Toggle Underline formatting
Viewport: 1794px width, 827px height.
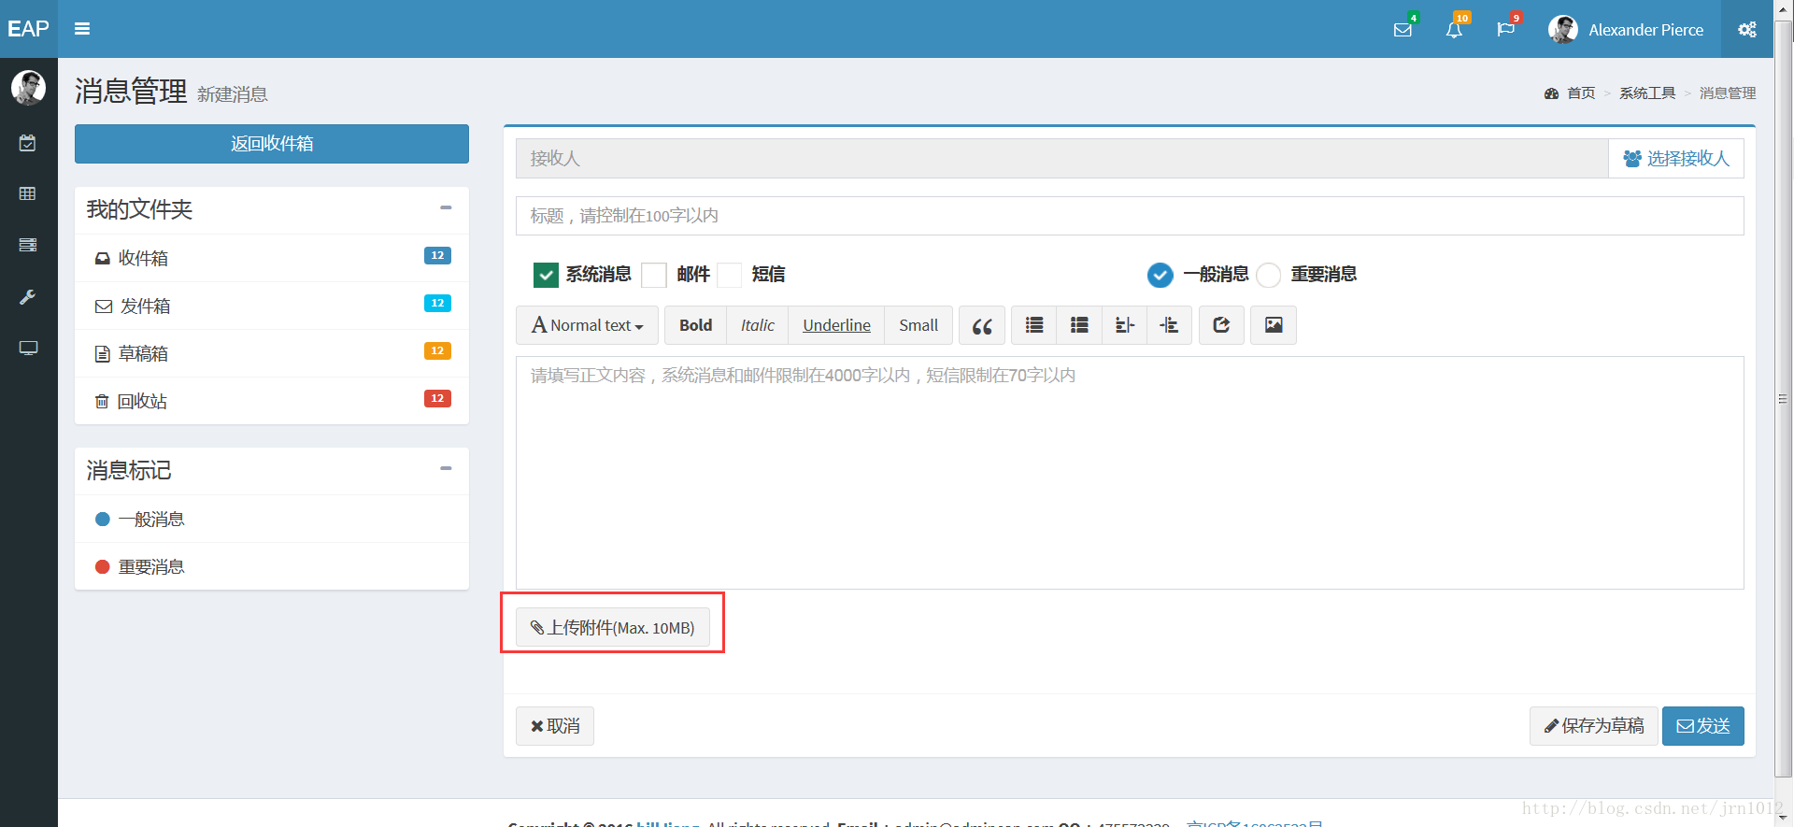pos(836,325)
